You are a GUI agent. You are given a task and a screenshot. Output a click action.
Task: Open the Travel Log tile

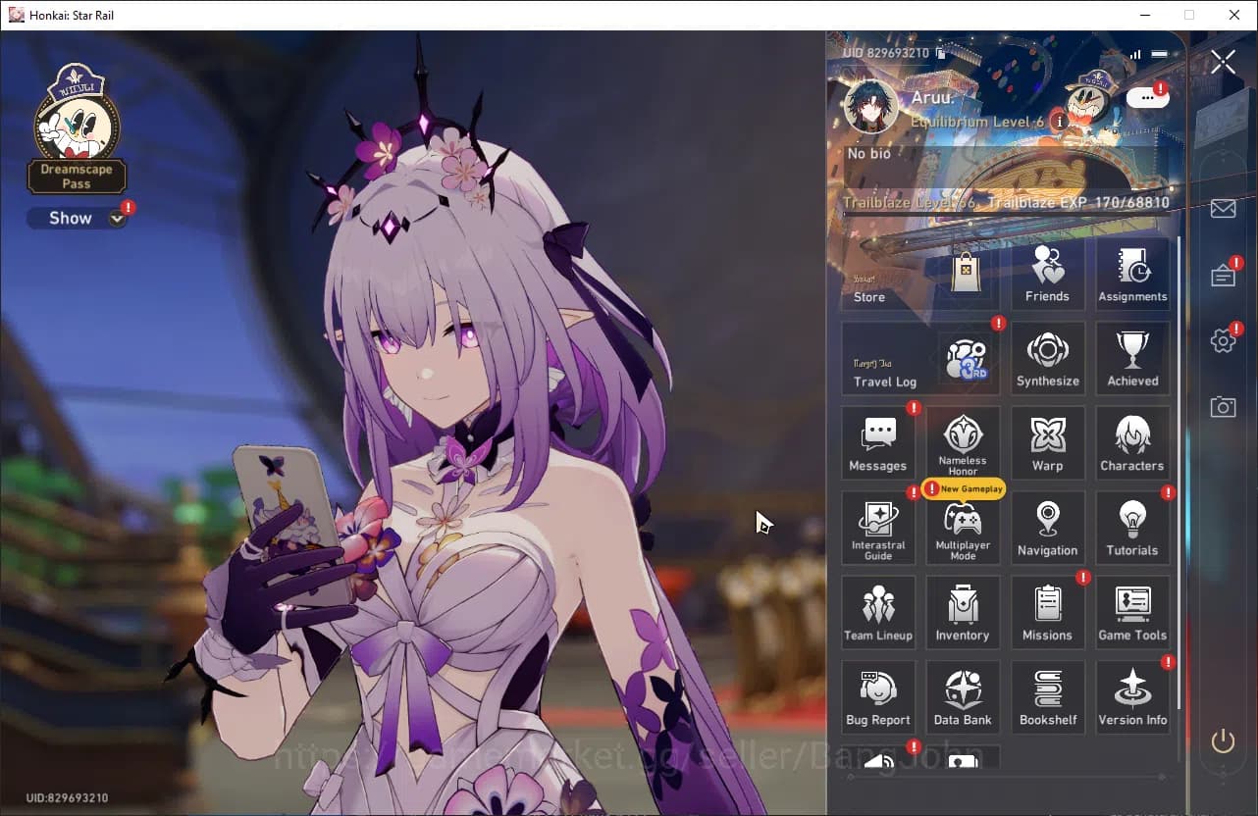tap(920, 359)
